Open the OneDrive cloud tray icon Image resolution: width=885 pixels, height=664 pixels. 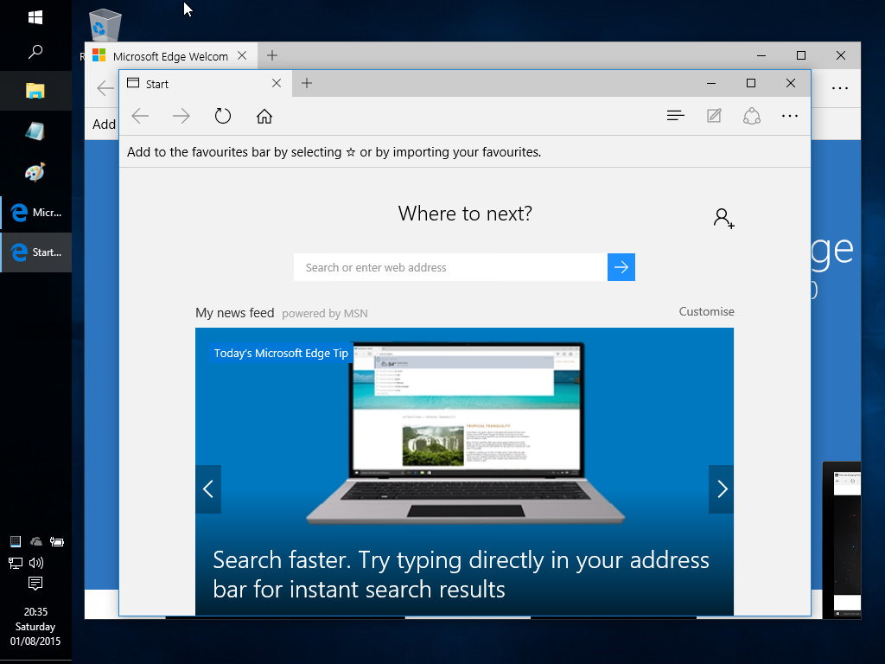[36, 542]
